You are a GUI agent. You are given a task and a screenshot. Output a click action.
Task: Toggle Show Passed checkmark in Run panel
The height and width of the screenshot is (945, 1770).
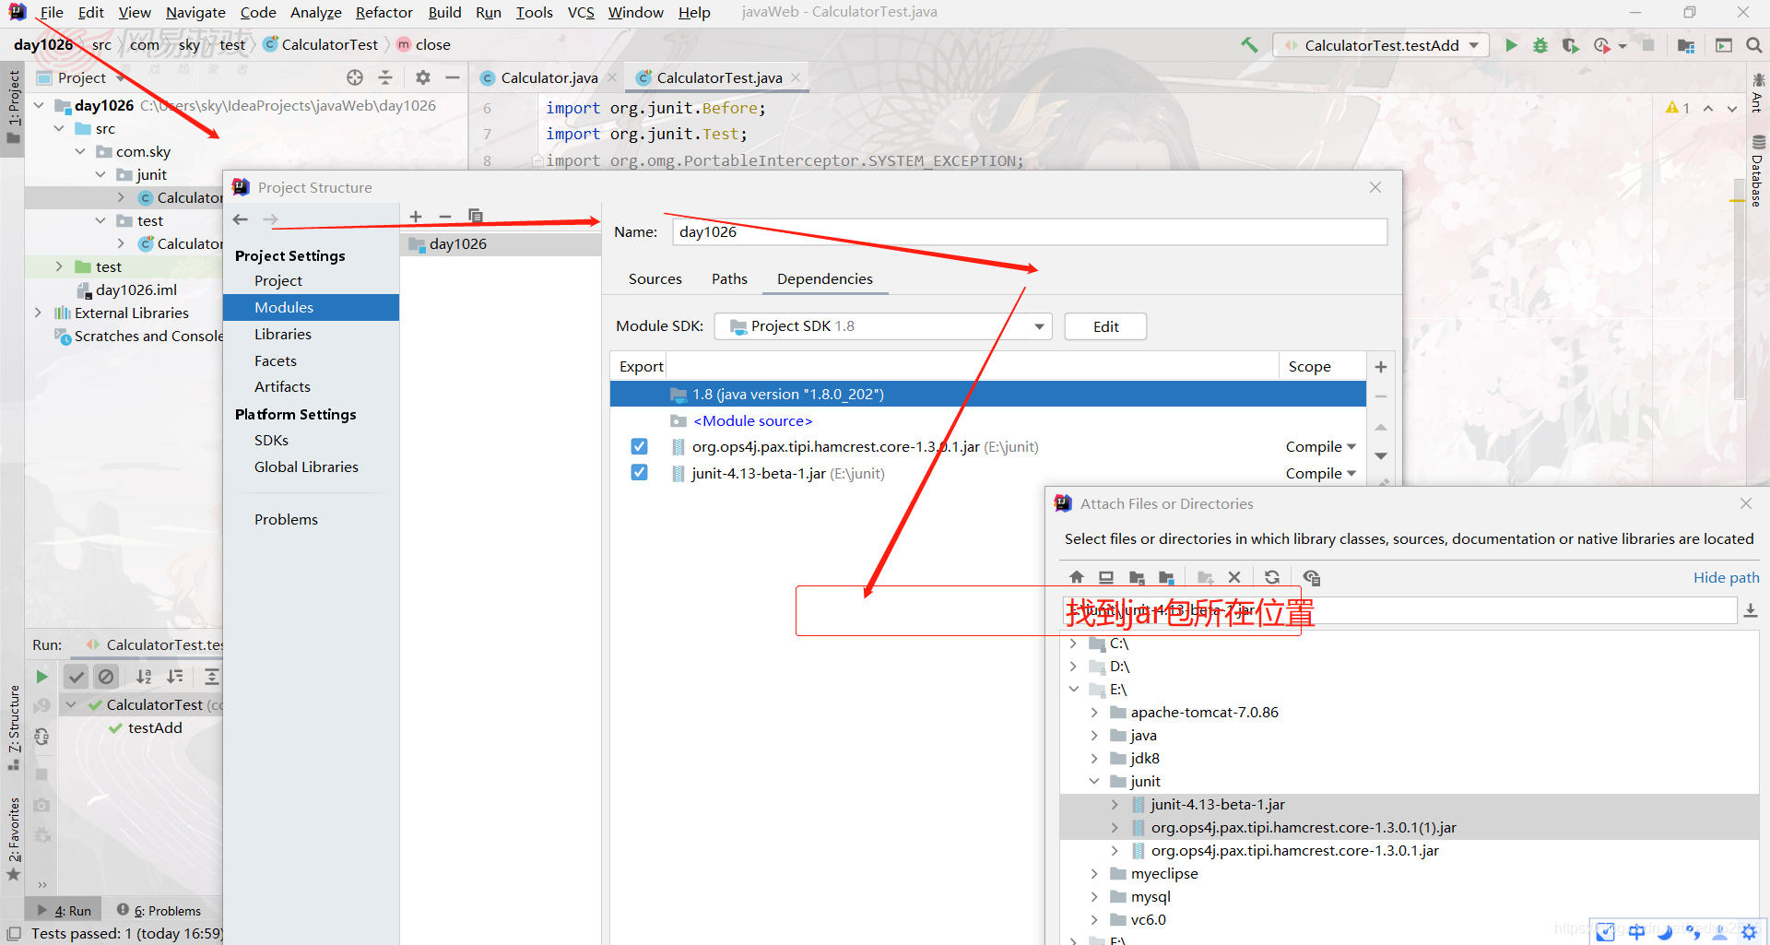pyautogui.click(x=77, y=677)
